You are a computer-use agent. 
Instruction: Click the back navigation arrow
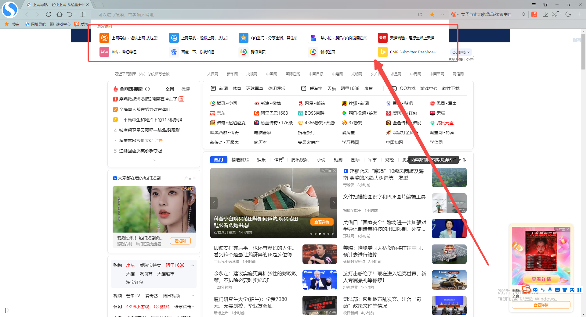tap(27, 14)
